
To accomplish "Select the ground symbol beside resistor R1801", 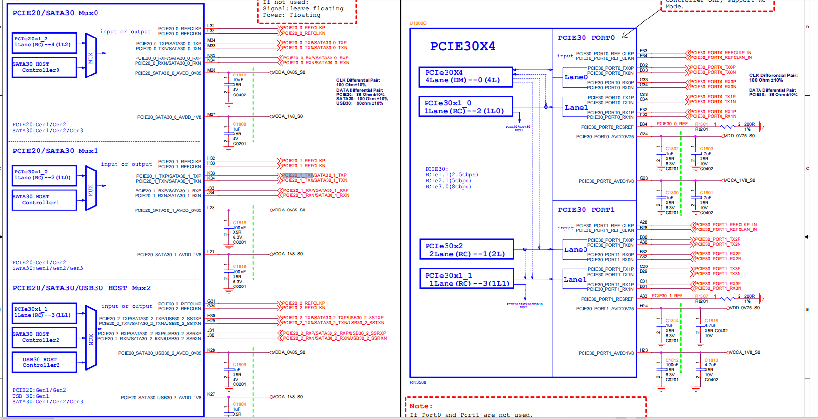I will tap(761, 127).
